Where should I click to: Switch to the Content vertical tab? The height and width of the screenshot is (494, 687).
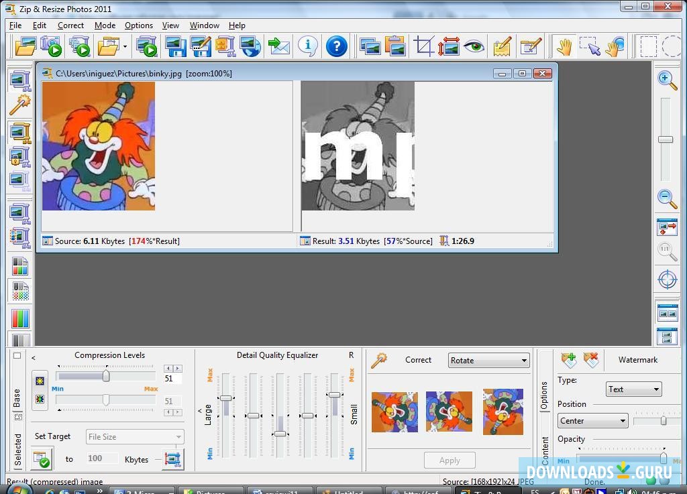click(545, 450)
